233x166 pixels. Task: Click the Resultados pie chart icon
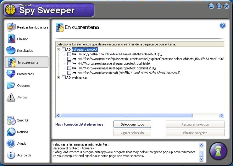point(11,50)
